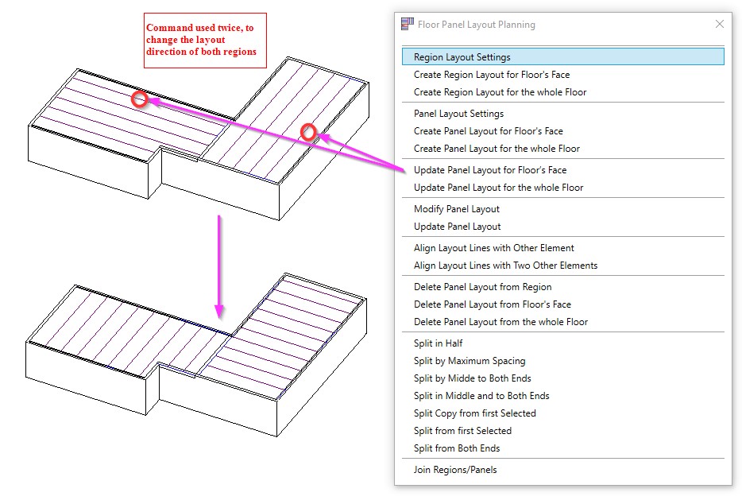Click Align Layout Lines with Other Element
Screen dimensions: 742x504
click(x=493, y=248)
